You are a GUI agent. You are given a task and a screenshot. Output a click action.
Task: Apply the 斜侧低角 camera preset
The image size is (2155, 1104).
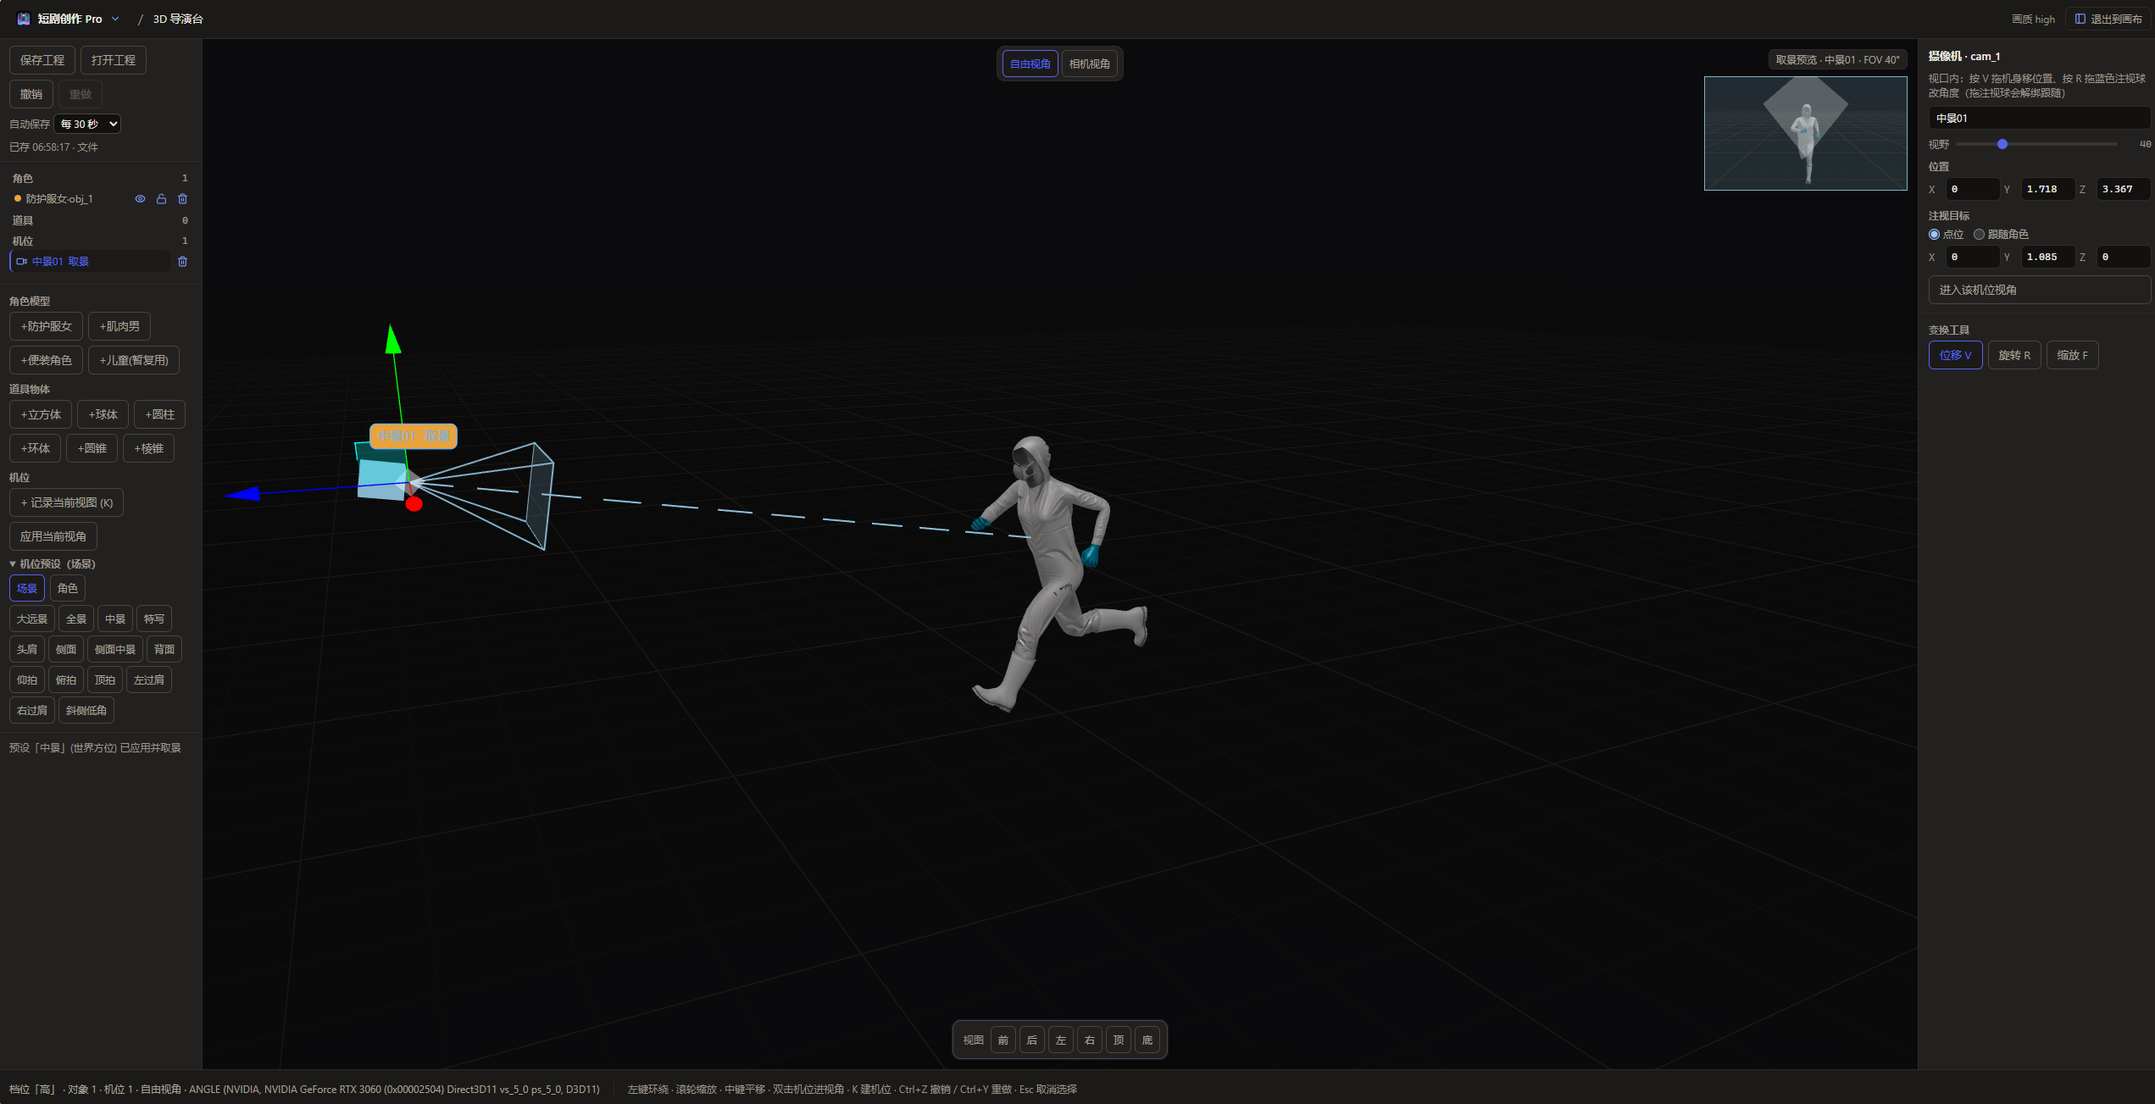(x=86, y=710)
